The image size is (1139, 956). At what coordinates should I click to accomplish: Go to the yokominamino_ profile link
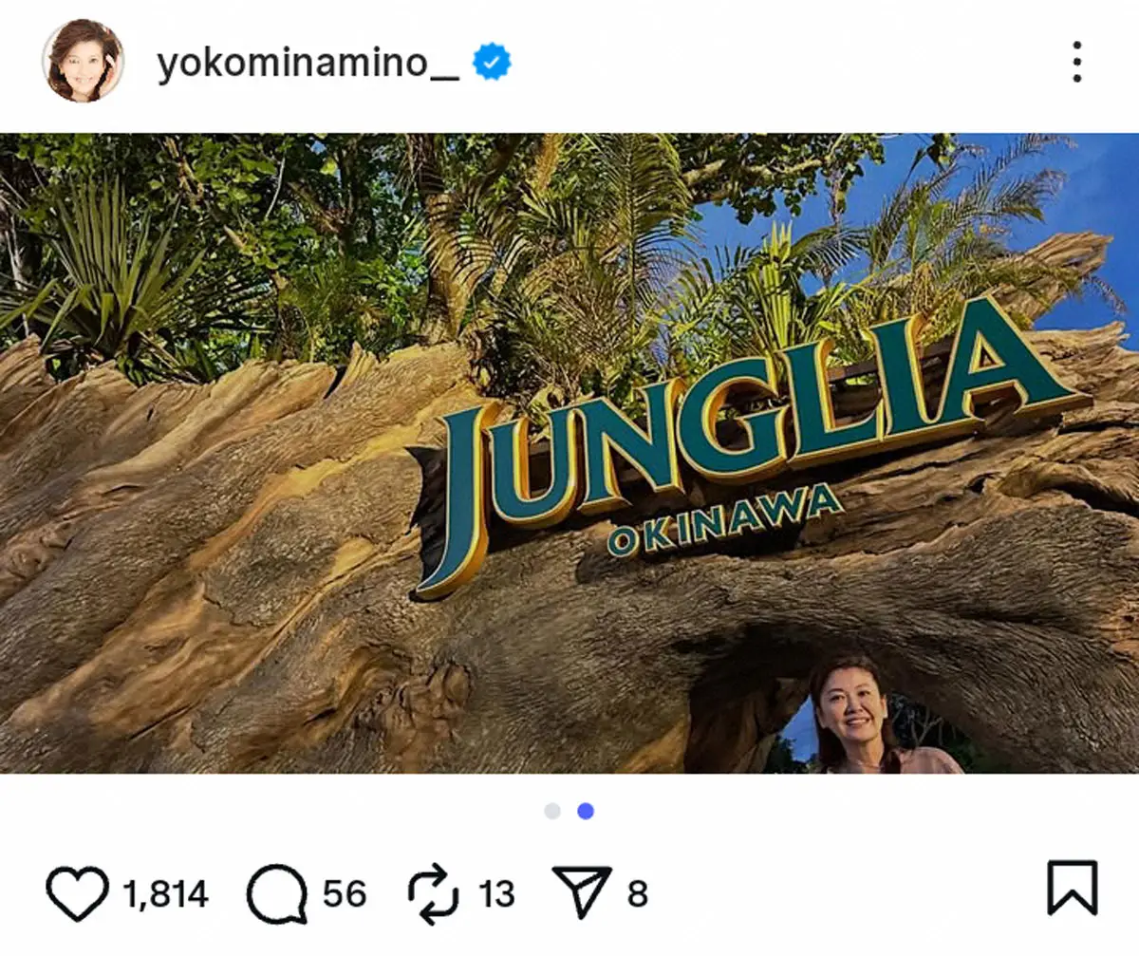[308, 64]
